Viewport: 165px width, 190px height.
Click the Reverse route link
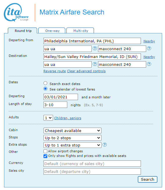coord(55,71)
